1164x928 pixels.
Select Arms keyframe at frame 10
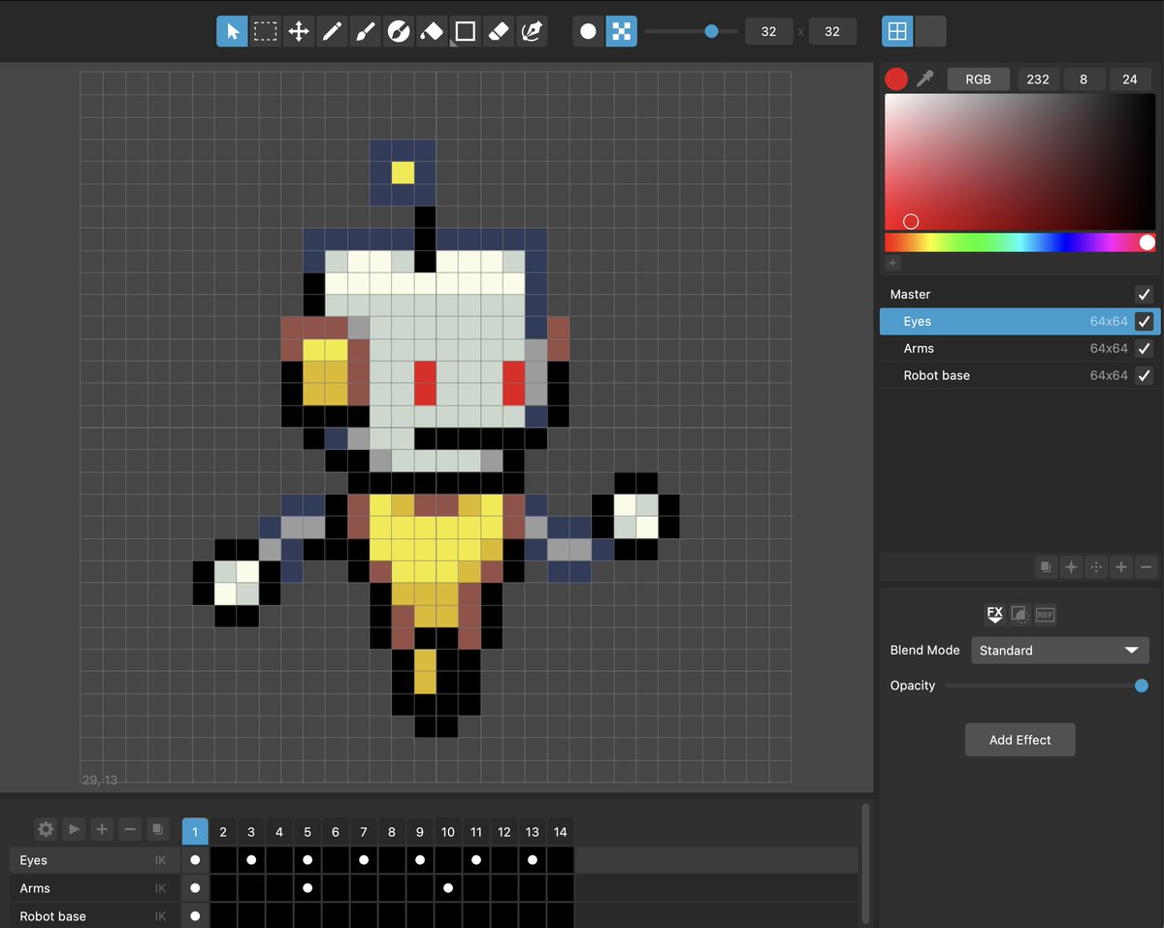click(x=448, y=888)
